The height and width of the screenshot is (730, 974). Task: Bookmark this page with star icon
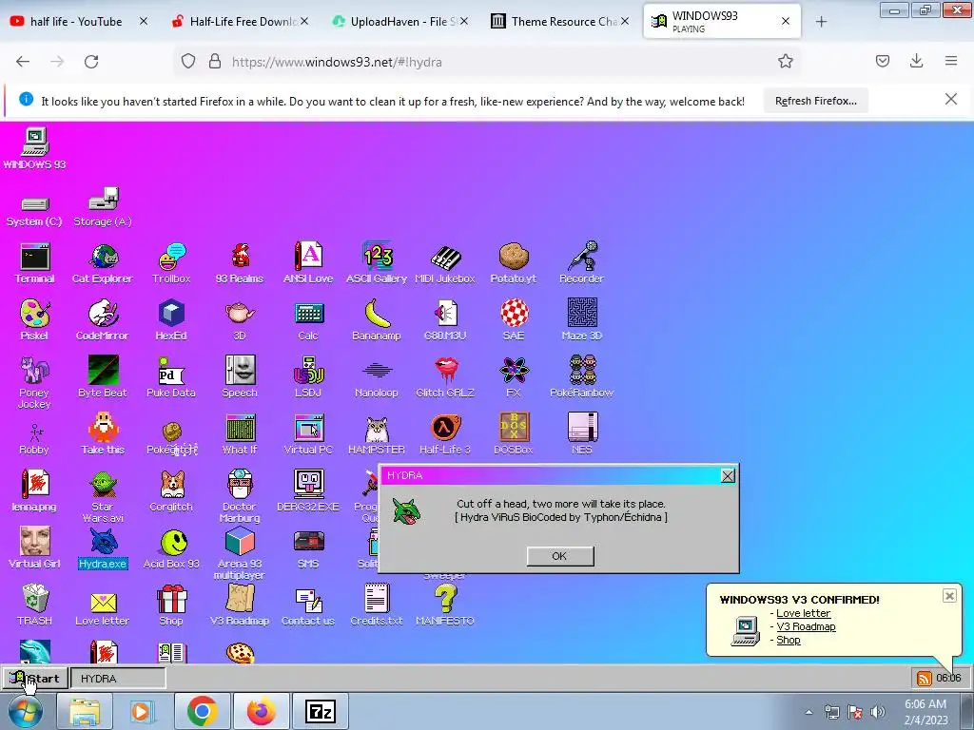coord(785,62)
